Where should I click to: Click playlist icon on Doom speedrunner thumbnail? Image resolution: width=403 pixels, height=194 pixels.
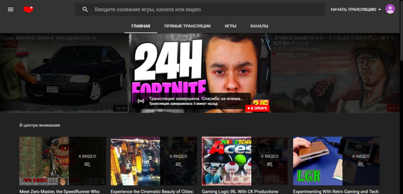pos(87,164)
